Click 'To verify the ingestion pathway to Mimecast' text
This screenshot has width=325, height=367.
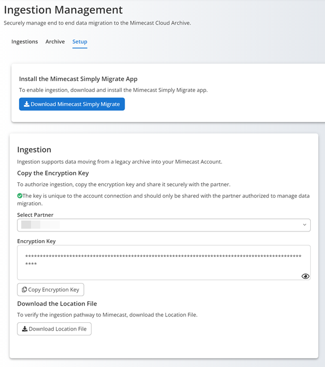(x=107, y=315)
